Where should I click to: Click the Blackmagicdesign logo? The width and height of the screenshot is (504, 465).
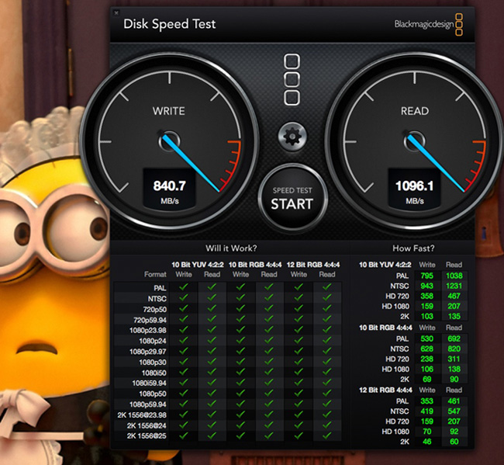[429, 24]
